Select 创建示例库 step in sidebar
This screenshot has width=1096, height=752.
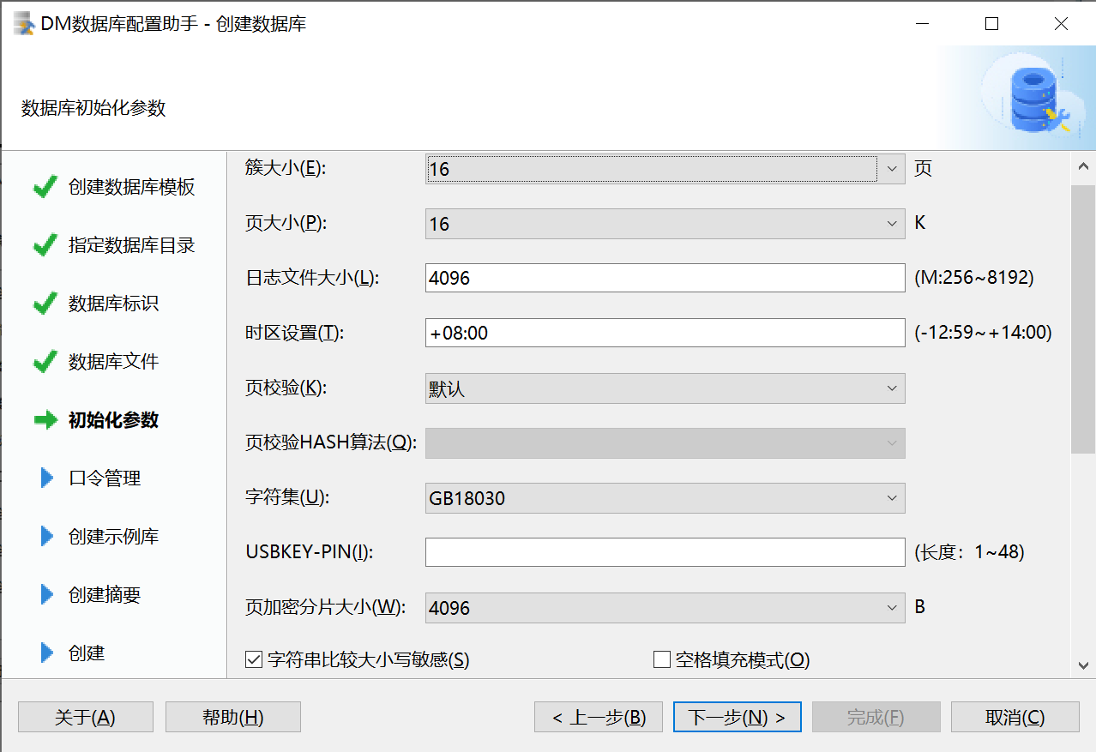[x=113, y=537]
